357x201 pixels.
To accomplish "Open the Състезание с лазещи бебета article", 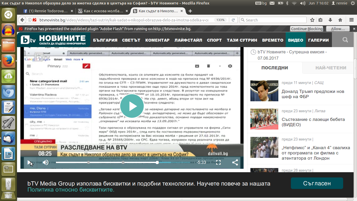I will (x=313, y=122).
